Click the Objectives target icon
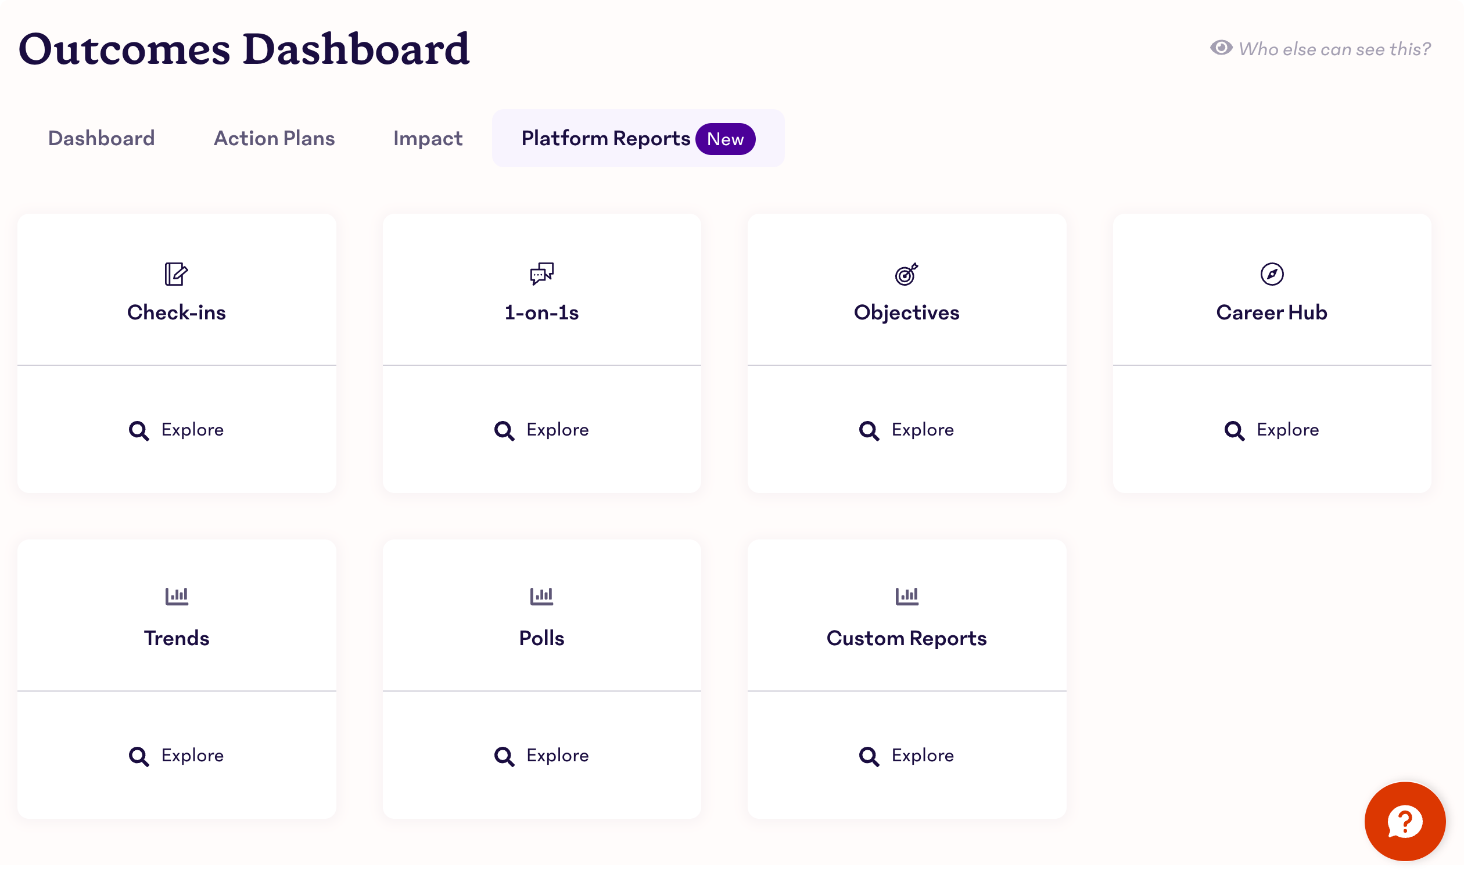Screen dimensions: 1464x878 tap(905, 274)
